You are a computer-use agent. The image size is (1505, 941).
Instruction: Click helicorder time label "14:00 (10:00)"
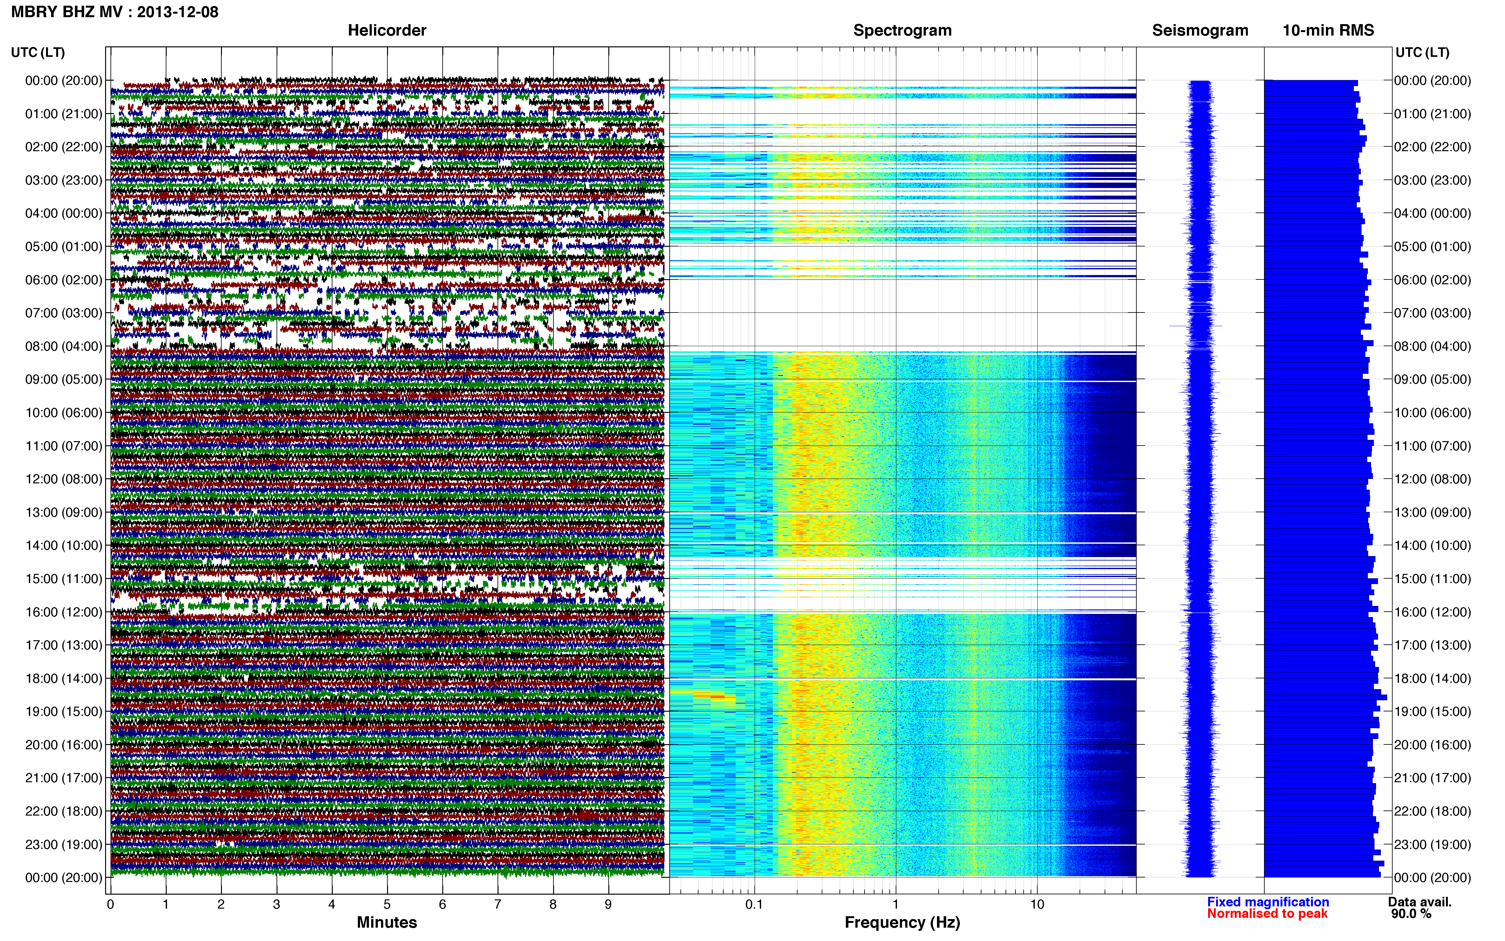click(x=64, y=546)
